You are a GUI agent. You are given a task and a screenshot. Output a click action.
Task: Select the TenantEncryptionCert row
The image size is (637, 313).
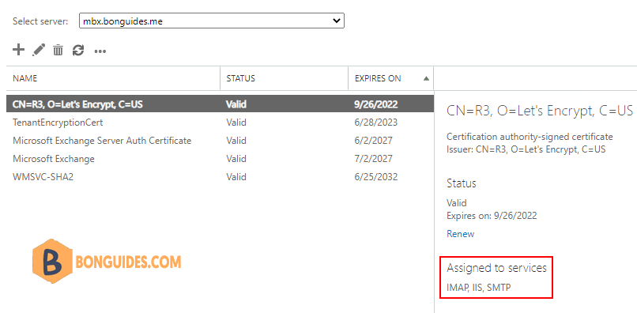pyautogui.click(x=220, y=123)
